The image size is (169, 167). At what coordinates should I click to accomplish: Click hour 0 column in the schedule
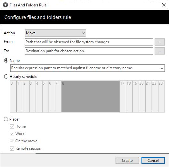point(13,96)
